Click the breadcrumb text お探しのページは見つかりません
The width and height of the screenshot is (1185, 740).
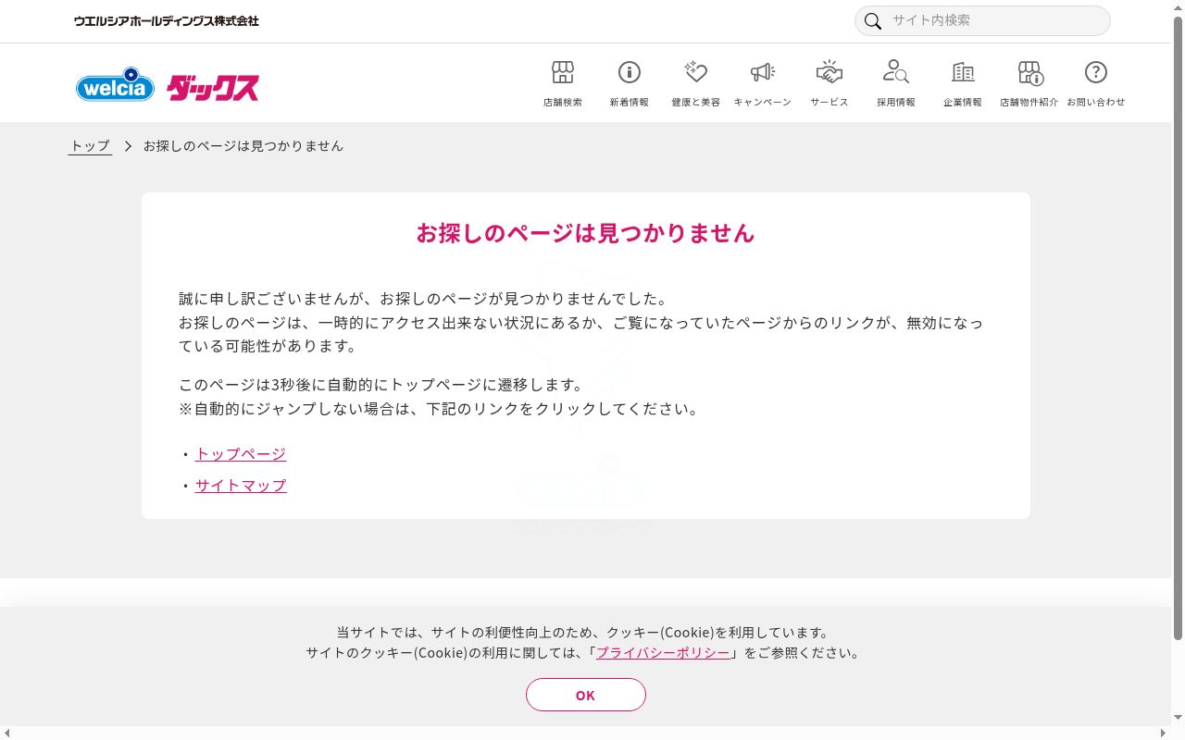(243, 146)
